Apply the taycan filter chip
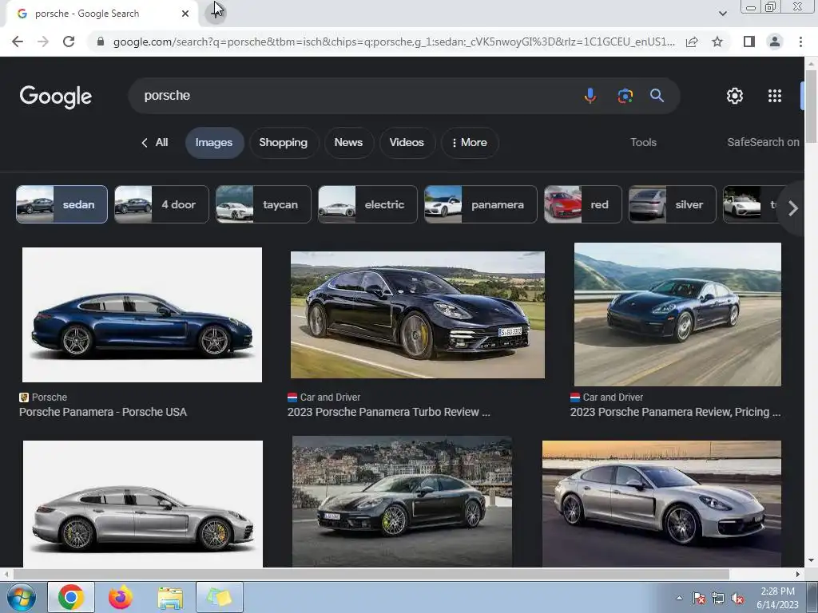818x613 pixels. [264, 204]
